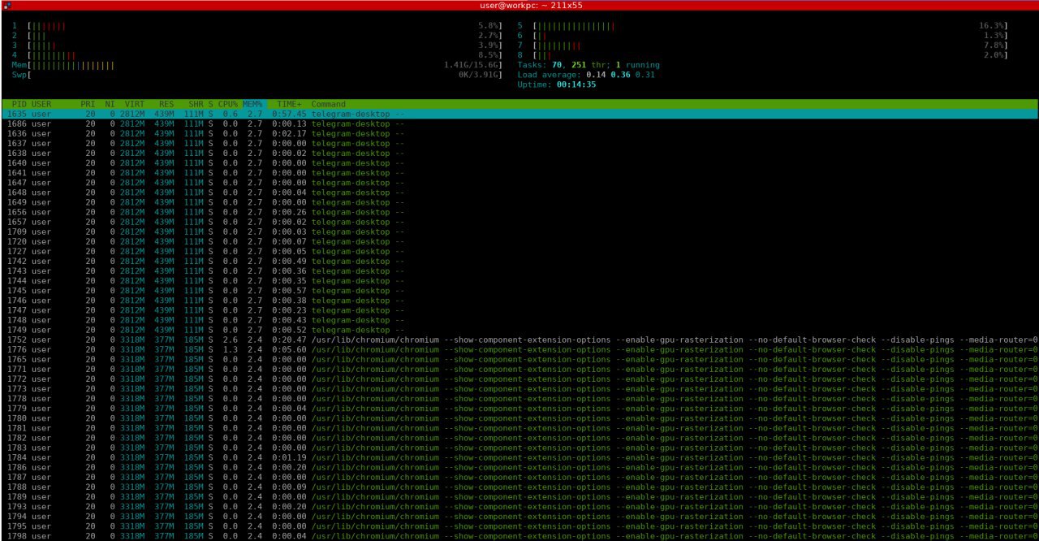
Task: Sort by TIME+ column header
Action: (x=289, y=104)
